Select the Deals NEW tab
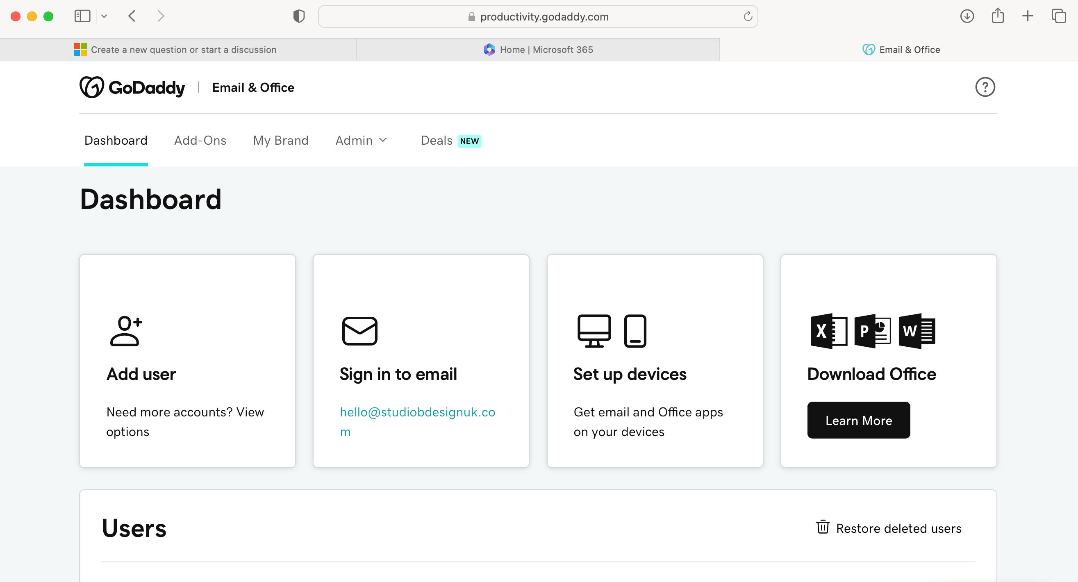Viewport: 1078px width, 582px height. tap(451, 141)
